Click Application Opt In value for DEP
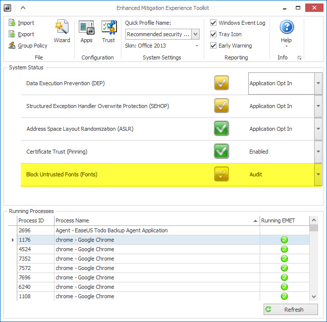327x322 pixels. 271,83
